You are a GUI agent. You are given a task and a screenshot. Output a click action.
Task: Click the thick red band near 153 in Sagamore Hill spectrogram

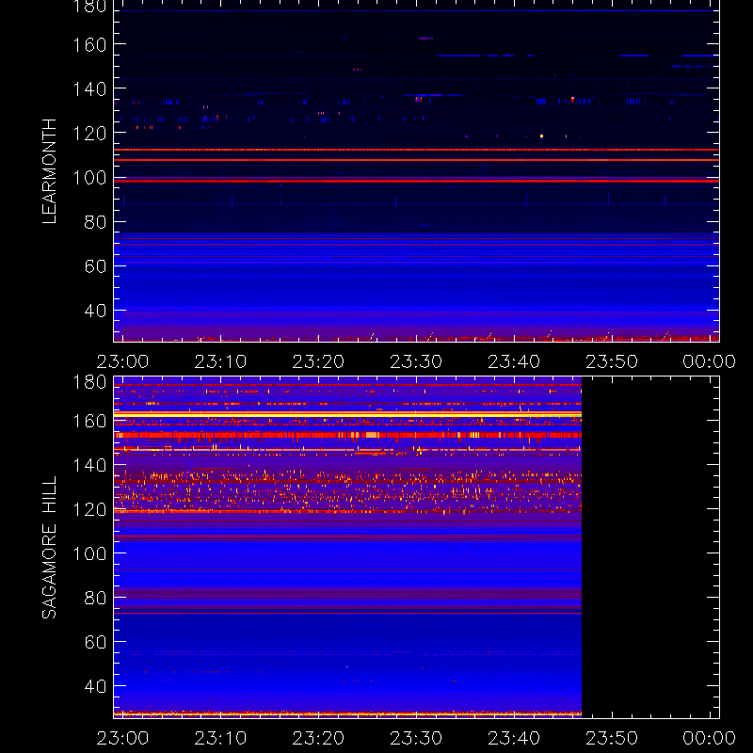(x=347, y=435)
